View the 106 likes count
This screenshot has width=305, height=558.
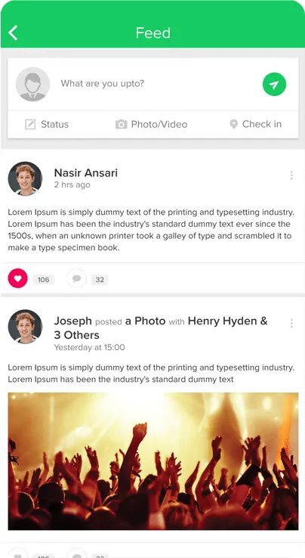[43, 280]
